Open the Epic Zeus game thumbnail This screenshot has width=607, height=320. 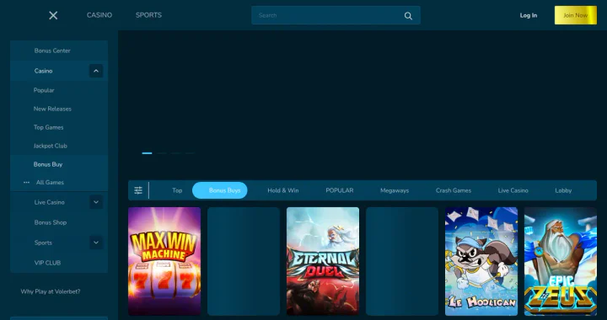561,261
